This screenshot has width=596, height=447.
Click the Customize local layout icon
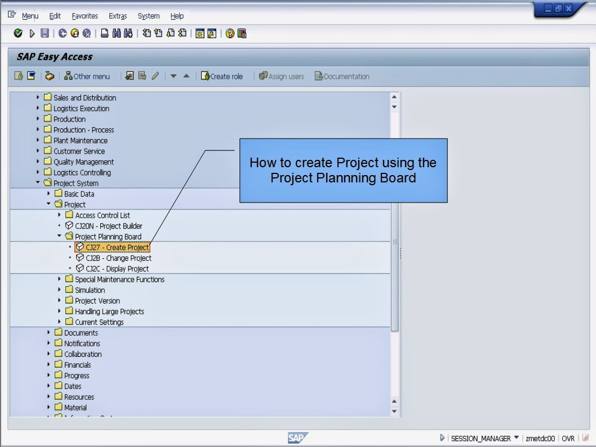pos(241,34)
